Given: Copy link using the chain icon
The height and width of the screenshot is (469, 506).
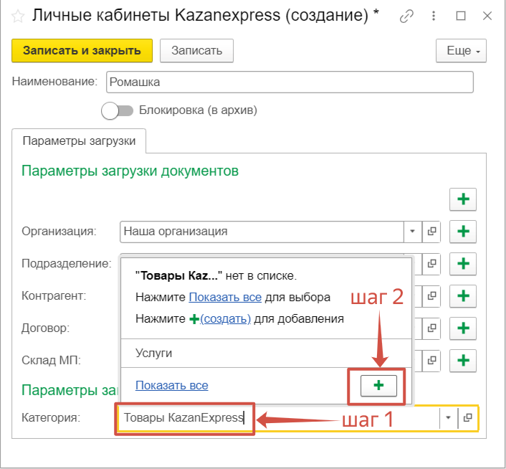Looking at the screenshot, I should pos(406,16).
